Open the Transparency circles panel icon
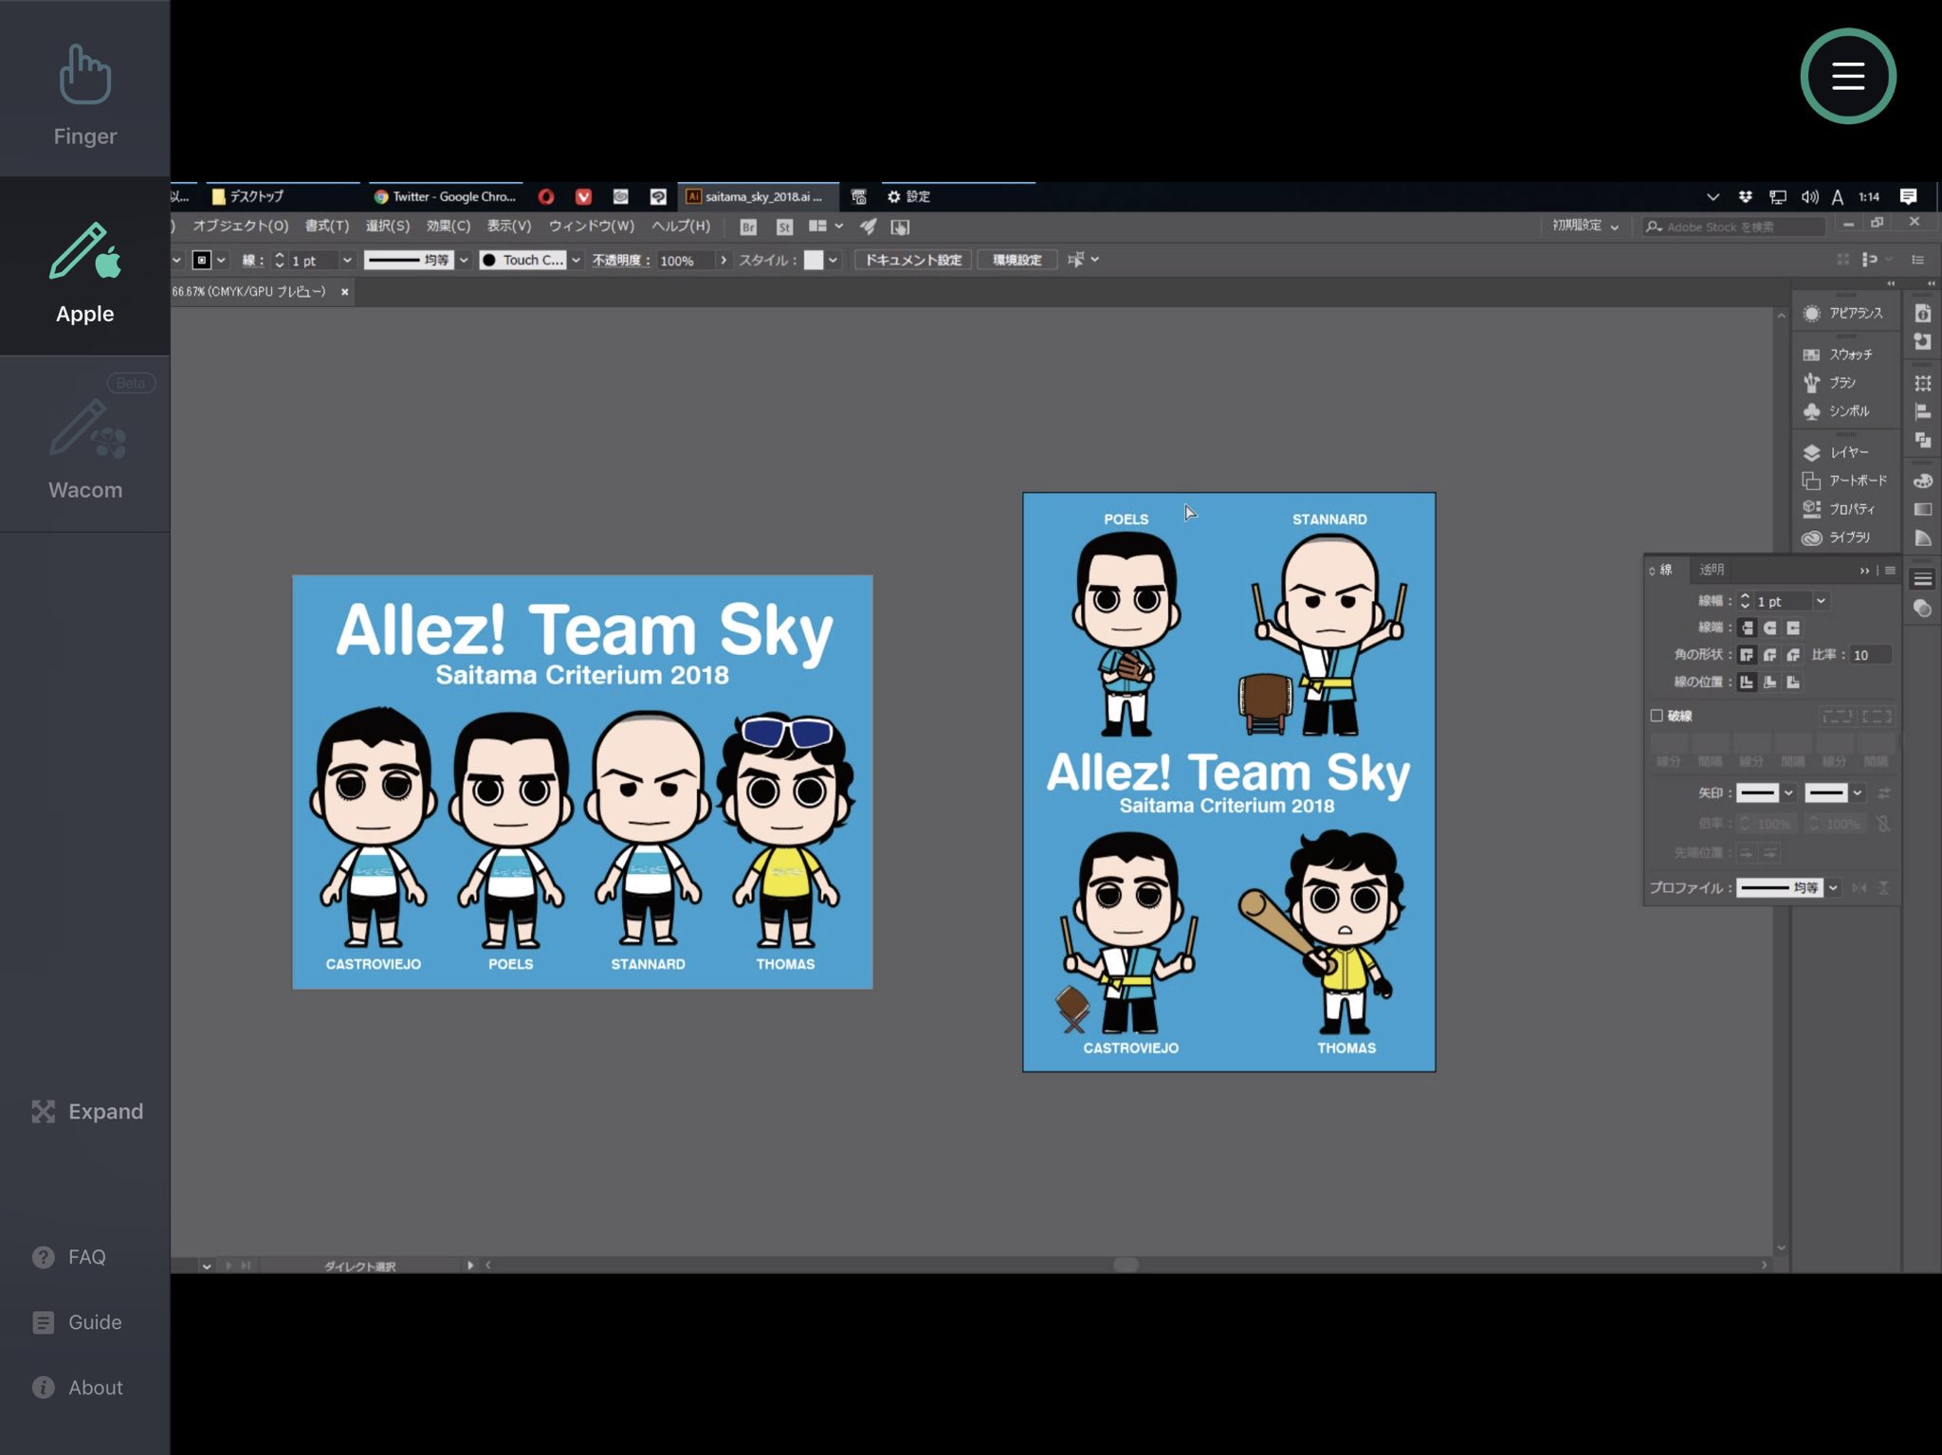This screenshot has height=1455, width=1942. click(x=1922, y=608)
